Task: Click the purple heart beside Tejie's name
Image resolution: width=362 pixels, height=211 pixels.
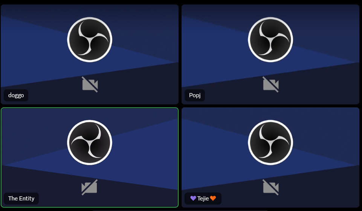Action: pyautogui.click(x=193, y=198)
